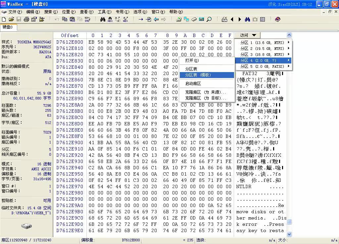The height and width of the screenshot is (244, 339).
Task: Expand 分区 5 (2.0 GB, FAT32) submenu
Action: coord(263,66)
